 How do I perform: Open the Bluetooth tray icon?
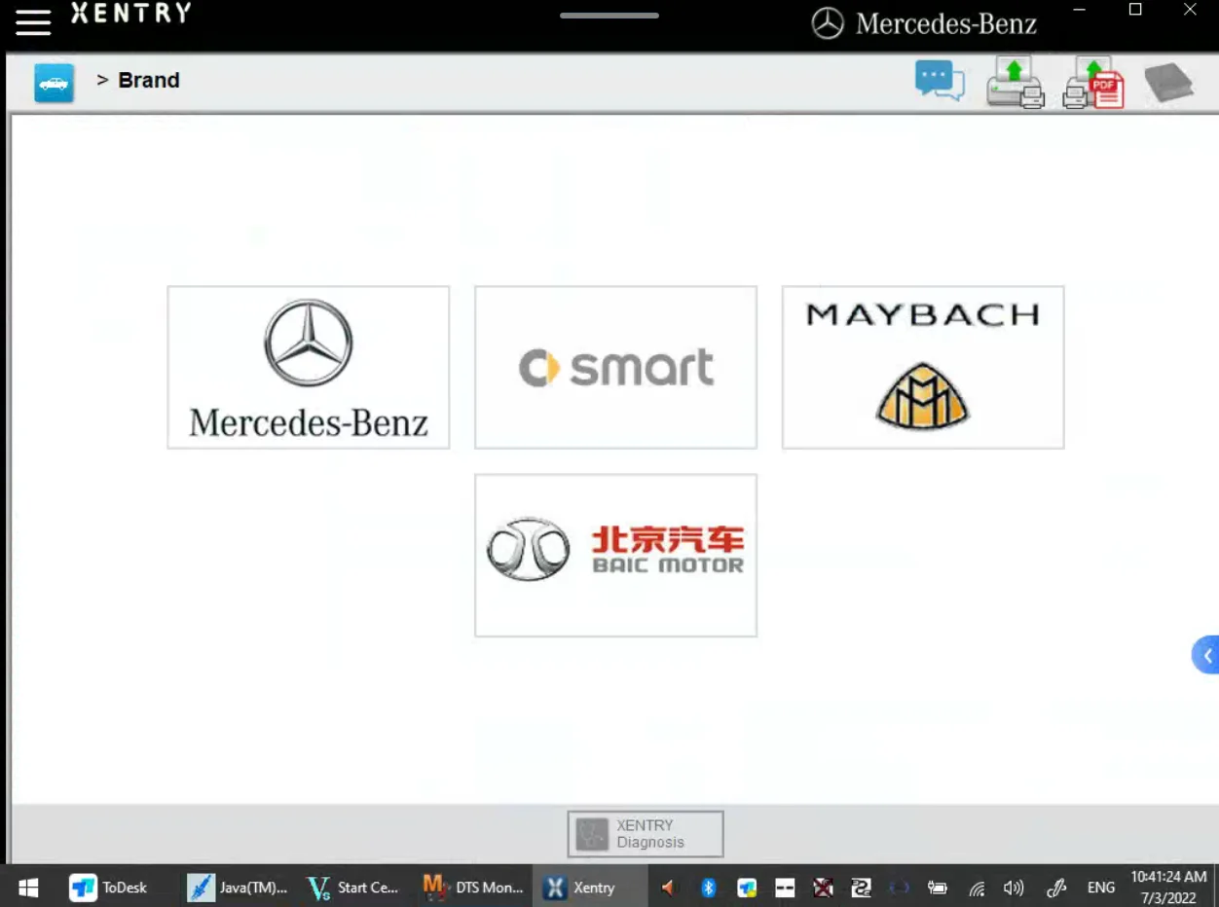click(x=709, y=888)
